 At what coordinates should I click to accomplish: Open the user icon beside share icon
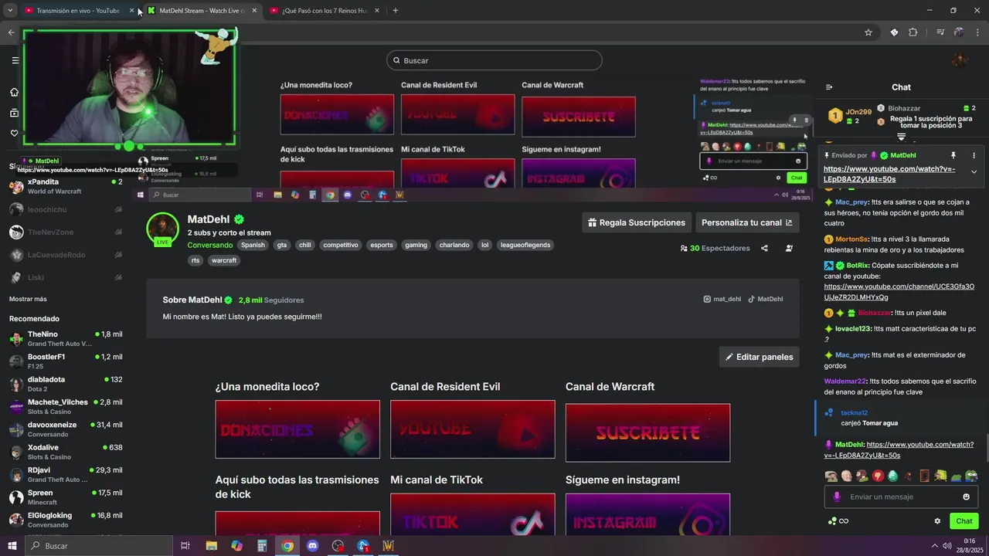(789, 248)
